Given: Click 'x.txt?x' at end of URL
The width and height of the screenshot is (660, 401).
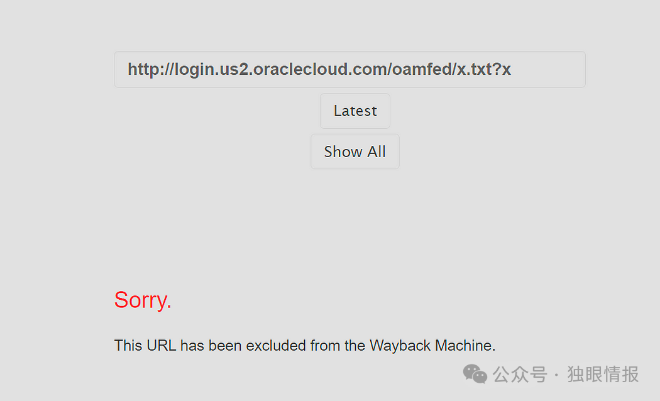Looking at the screenshot, I should 483,69.
